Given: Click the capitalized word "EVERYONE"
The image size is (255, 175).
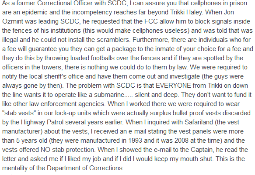Looking at the screenshot, I should click(x=173, y=86).
